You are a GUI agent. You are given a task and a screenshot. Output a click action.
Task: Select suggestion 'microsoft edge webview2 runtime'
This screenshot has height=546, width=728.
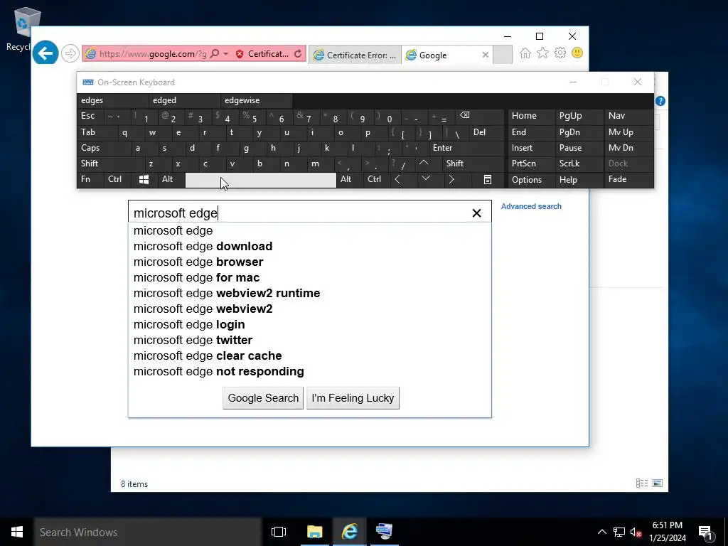click(310, 294)
